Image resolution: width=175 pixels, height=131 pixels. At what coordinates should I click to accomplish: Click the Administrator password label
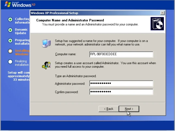coord(70,84)
